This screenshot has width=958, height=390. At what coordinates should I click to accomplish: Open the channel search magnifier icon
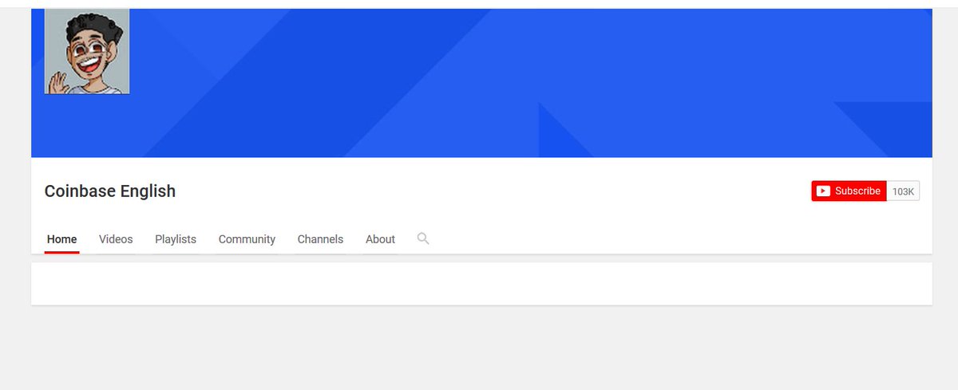pyautogui.click(x=423, y=238)
